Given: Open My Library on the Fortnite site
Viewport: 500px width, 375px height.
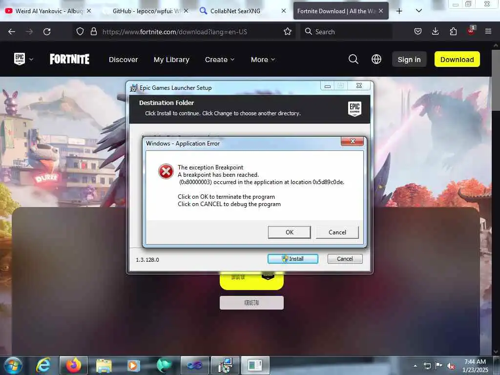Looking at the screenshot, I should pyautogui.click(x=171, y=60).
